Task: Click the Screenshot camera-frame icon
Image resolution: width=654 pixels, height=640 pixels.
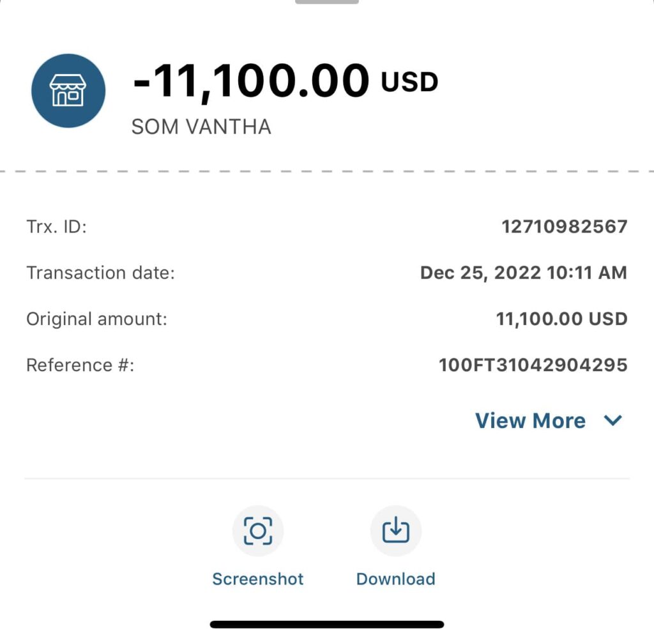Action: pos(257,531)
